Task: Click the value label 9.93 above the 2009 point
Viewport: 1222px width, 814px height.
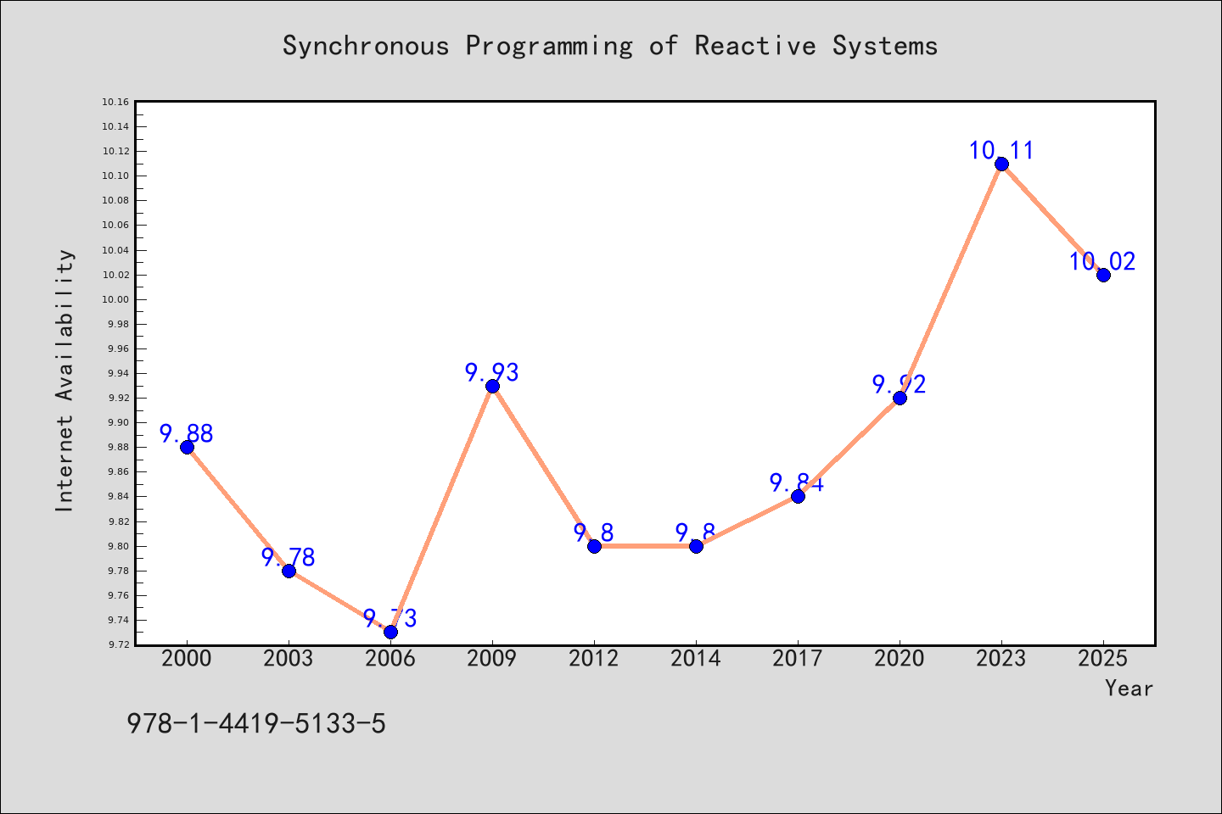Action: pyautogui.click(x=492, y=372)
